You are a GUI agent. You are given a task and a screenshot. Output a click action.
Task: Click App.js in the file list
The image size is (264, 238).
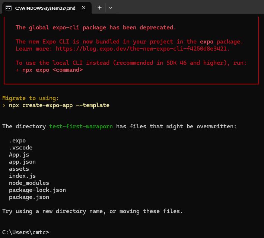pyautogui.click(x=19, y=155)
